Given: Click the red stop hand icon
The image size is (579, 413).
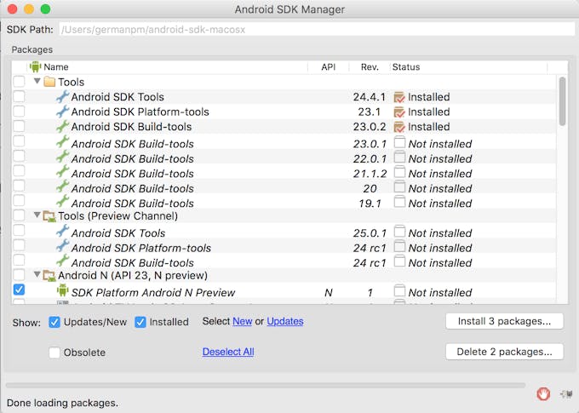Looking at the screenshot, I should 543,393.
